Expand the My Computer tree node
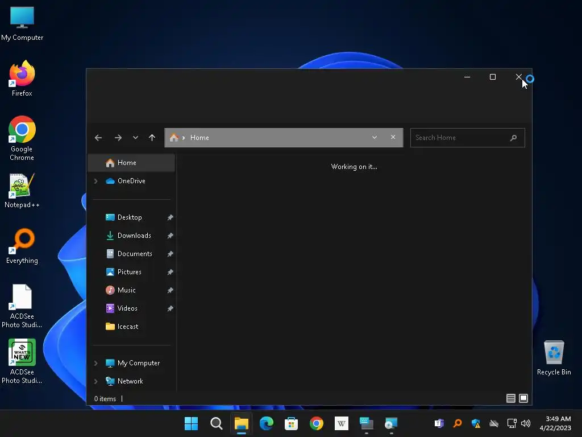Image resolution: width=582 pixels, height=437 pixels. pyautogui.click(x=95, y=363)
